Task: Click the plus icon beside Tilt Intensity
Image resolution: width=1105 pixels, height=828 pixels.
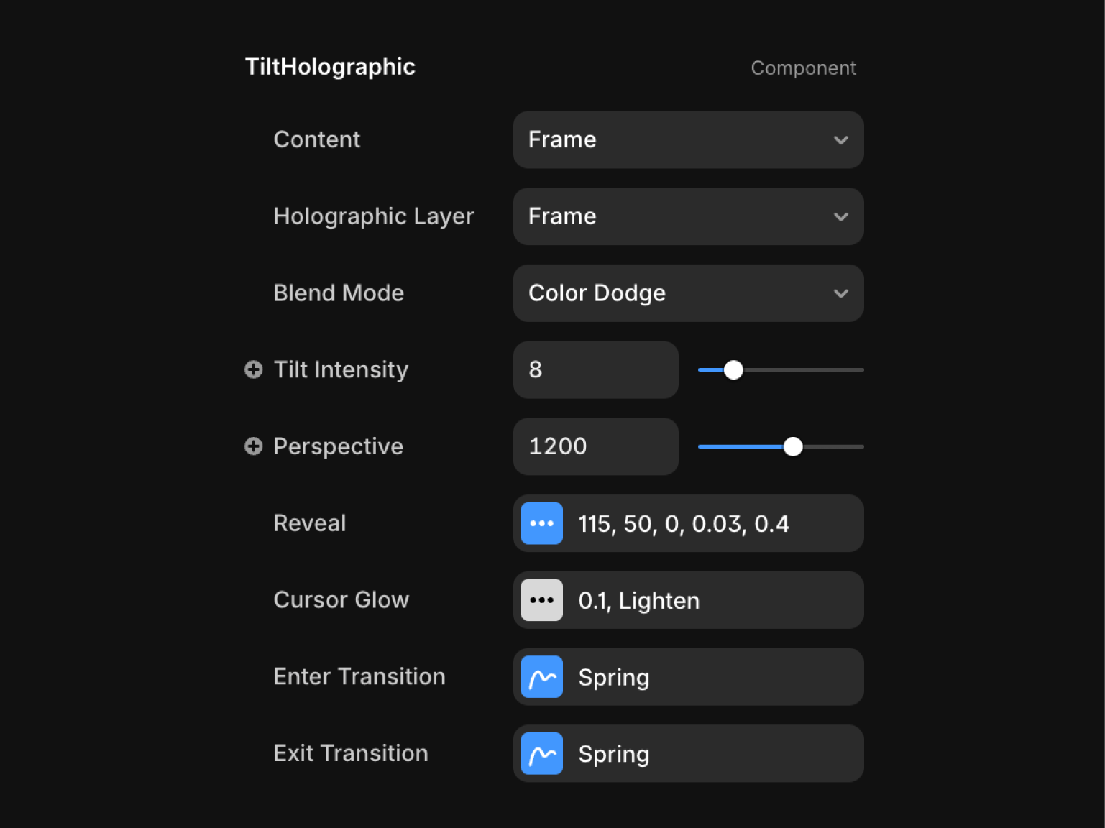Action: (253, 369)
